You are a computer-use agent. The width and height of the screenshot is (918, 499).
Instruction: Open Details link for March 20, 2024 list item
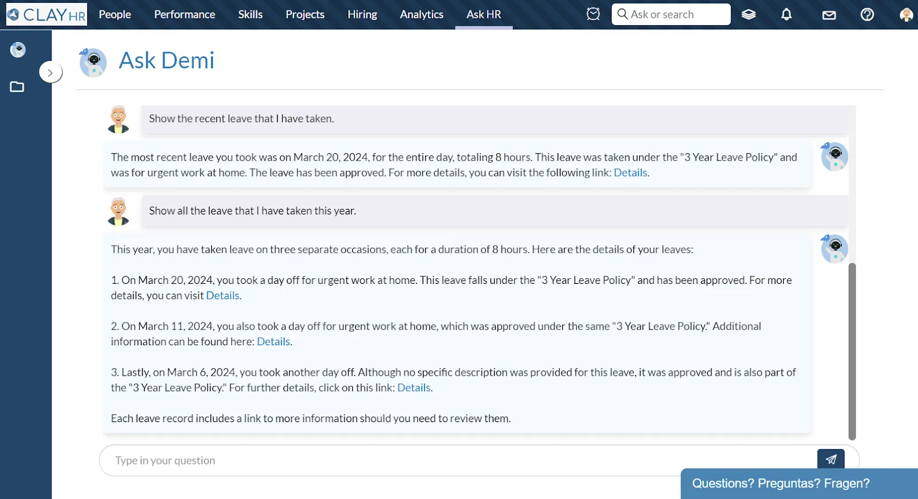click(223, 295)
